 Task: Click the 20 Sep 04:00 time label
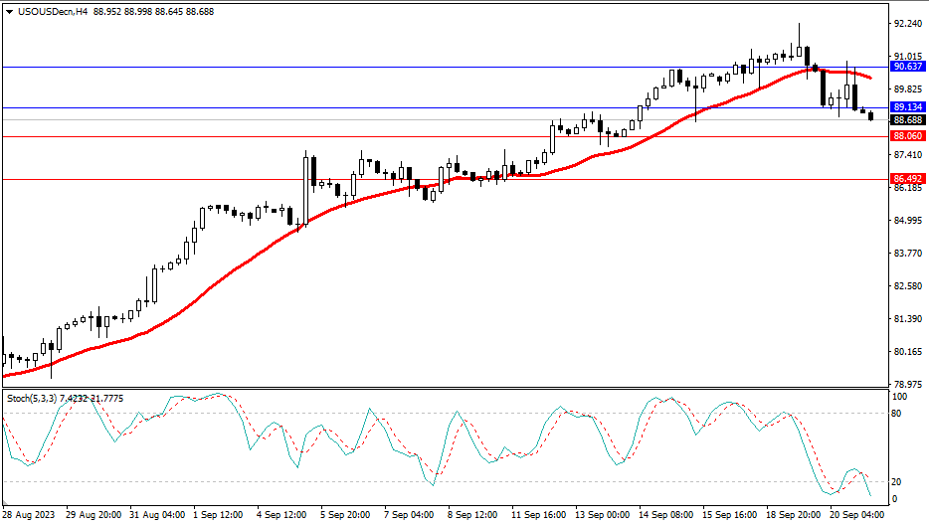click(856, 516)
